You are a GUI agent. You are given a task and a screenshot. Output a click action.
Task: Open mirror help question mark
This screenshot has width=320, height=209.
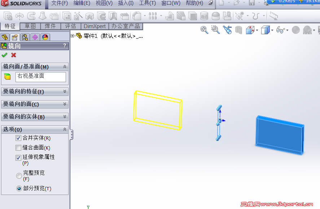click(65, 46)
